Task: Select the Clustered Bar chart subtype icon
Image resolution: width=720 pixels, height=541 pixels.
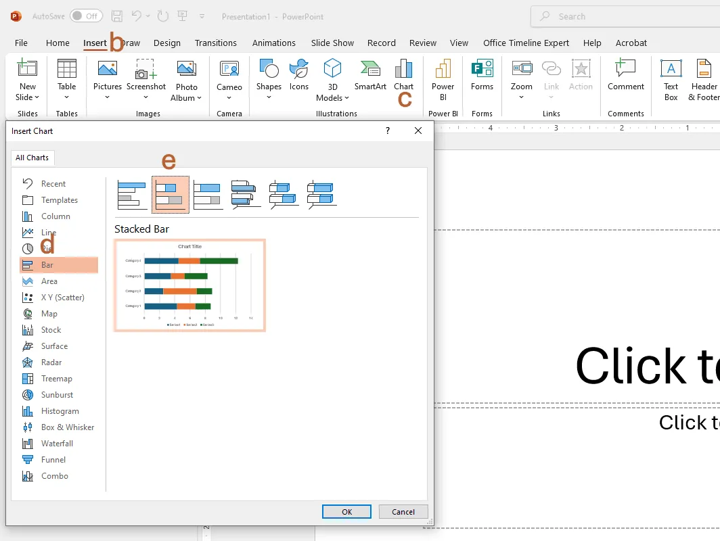Action: [132, 195]
